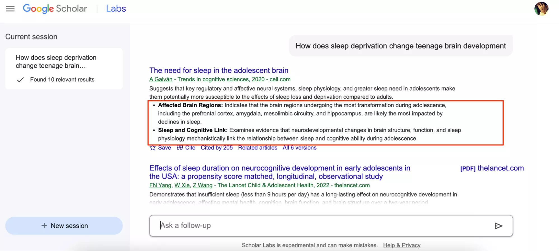Start a New session
The height and width of the screenshot is (251, 559).
click(64, 226)
